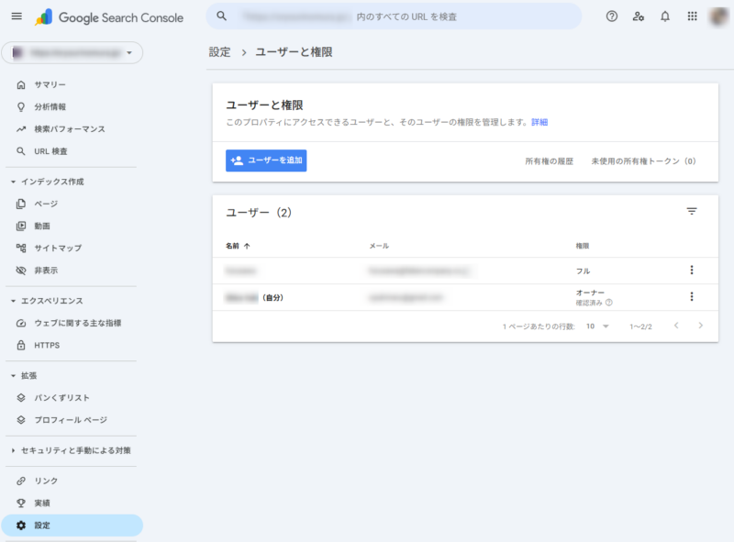The width and height of the screenshot is (734, 542).
Task: Click the ユーザーを追加 button
Action: (x=266, y=160)
